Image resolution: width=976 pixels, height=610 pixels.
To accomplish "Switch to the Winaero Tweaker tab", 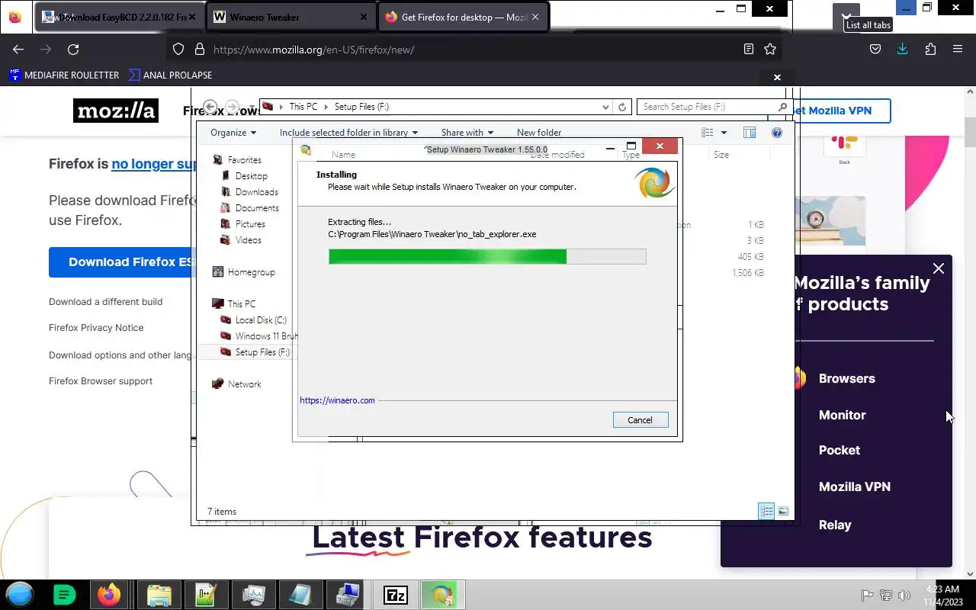I will (x=292, y=17).
